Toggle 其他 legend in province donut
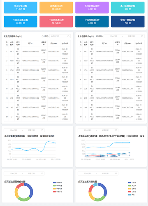 coord(131,195)
